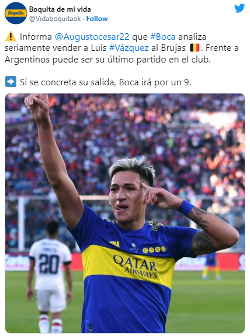Click the four gold stars on the jersey
250x336 pixels.
click(154, 249)
